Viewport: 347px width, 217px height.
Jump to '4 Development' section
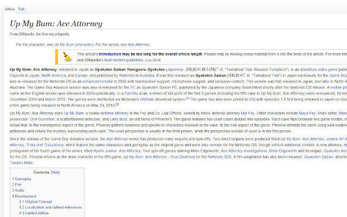24,196
